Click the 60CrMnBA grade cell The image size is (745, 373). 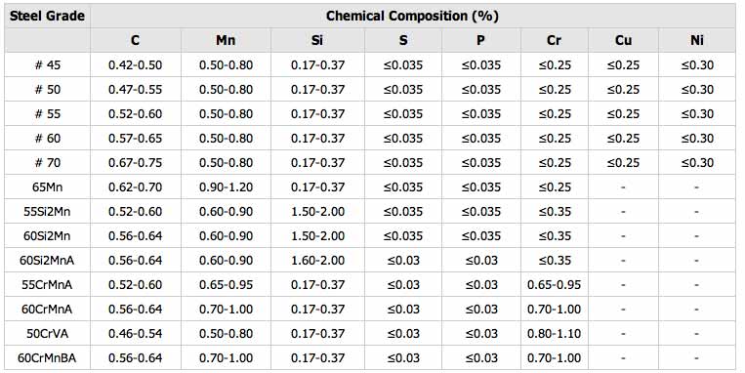47,357
